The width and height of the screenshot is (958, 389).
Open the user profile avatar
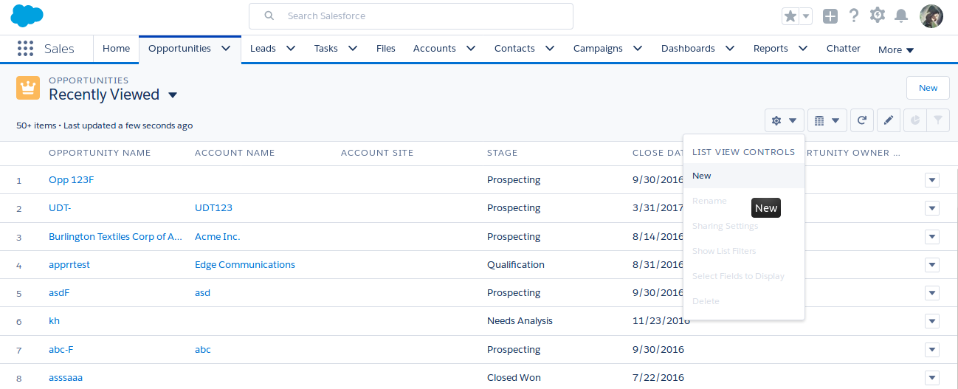[931, 16]
